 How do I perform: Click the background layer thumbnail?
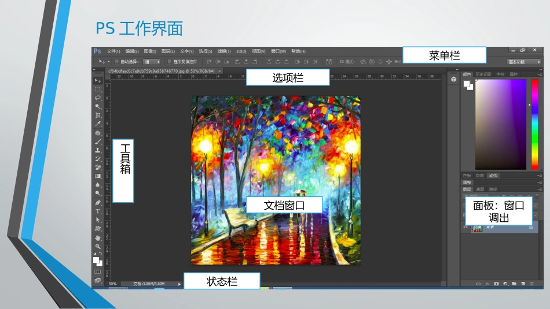tap(476, 228)
